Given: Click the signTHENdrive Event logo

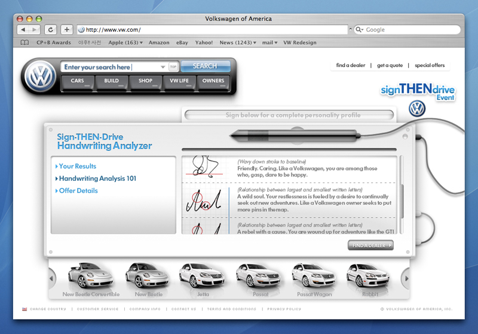Looking at the screenshot, I should pyautogui.click(x=418, y=92).
